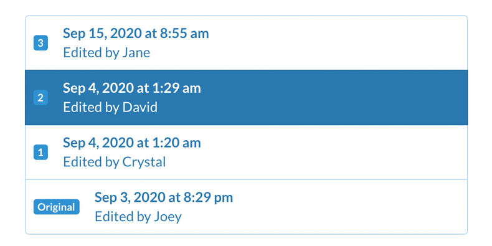Image resolution: width=492 pixels, height=246 pixels.
Task: Click the version 3 badge icon
Action: pyautogui.click(x=40, y=43)
